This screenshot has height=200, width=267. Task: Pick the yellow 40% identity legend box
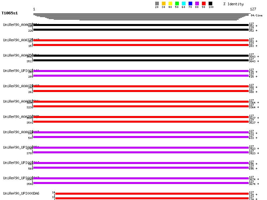(x=170, y=4)
